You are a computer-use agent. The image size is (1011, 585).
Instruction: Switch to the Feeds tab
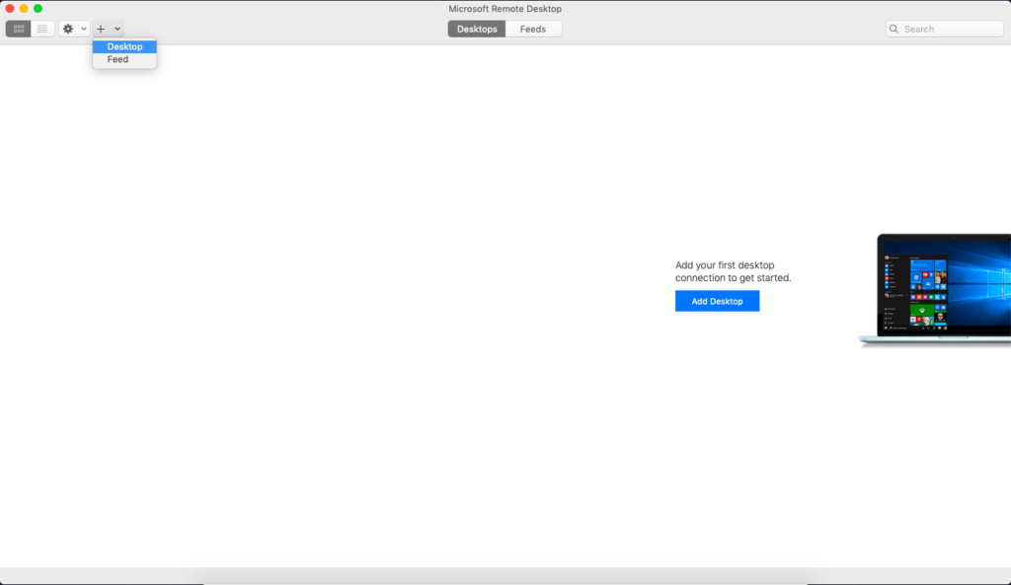click(533, 29)
